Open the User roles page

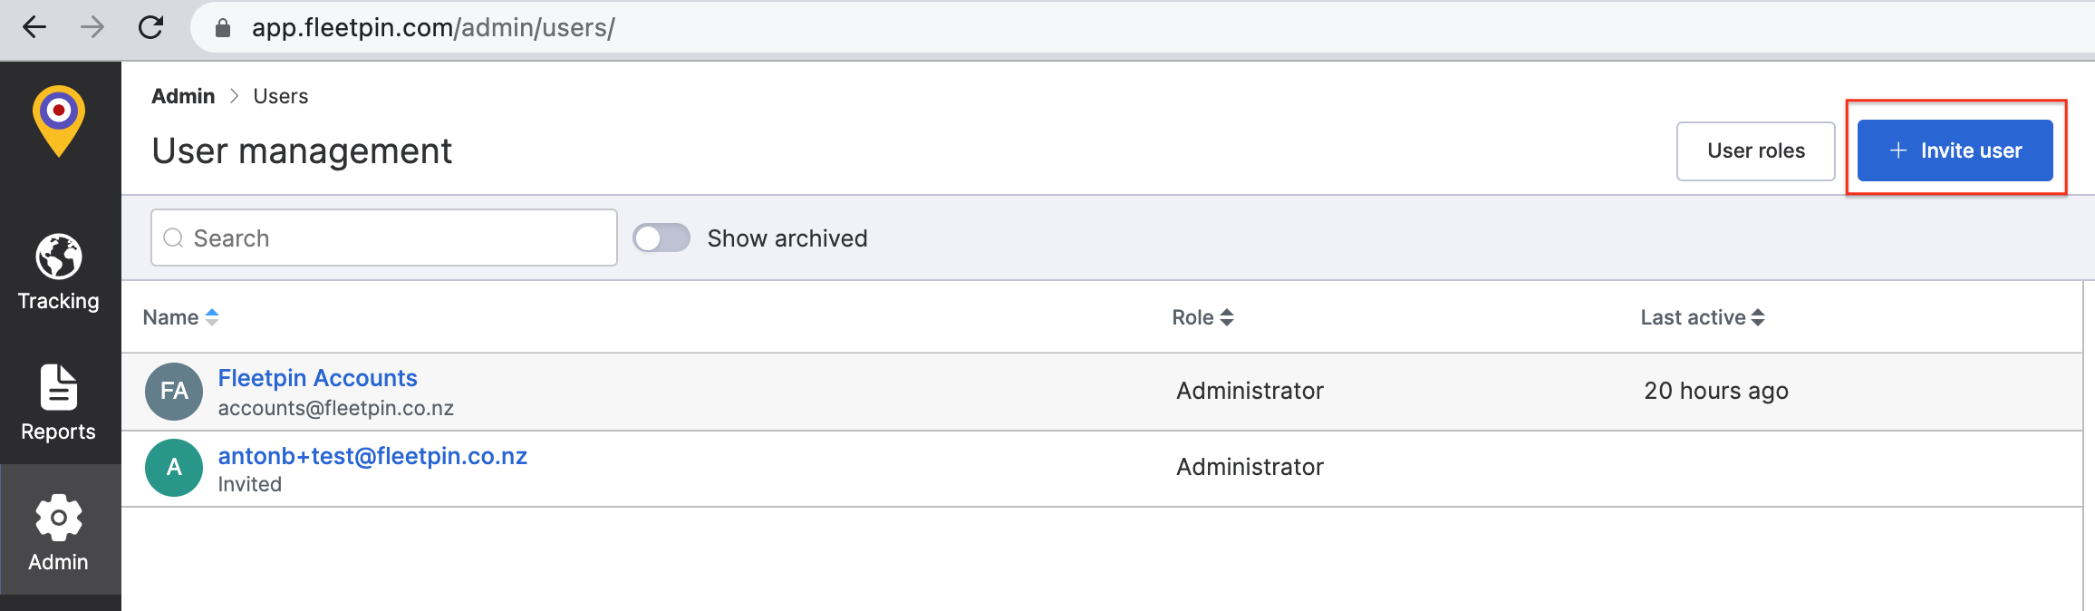click(x=1755, y=151)
